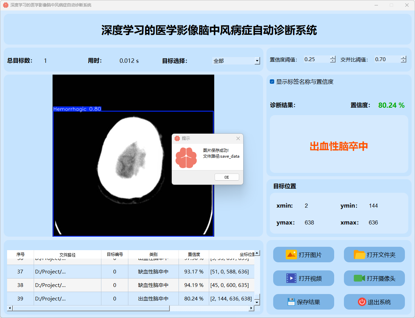Click the table's horizontal scrollbar right arrow

251,308
